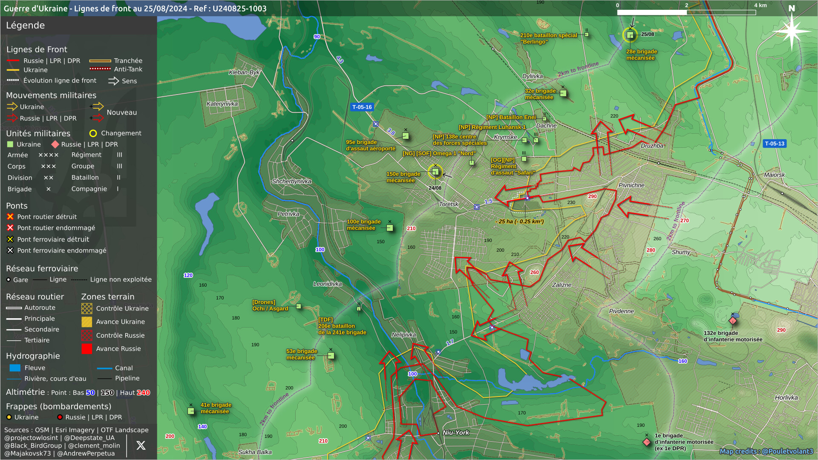Click the 41e brigade mécanisée unit square
This screenshot has height=460, width=818.
pyautogui.click(x=191, y=411)
